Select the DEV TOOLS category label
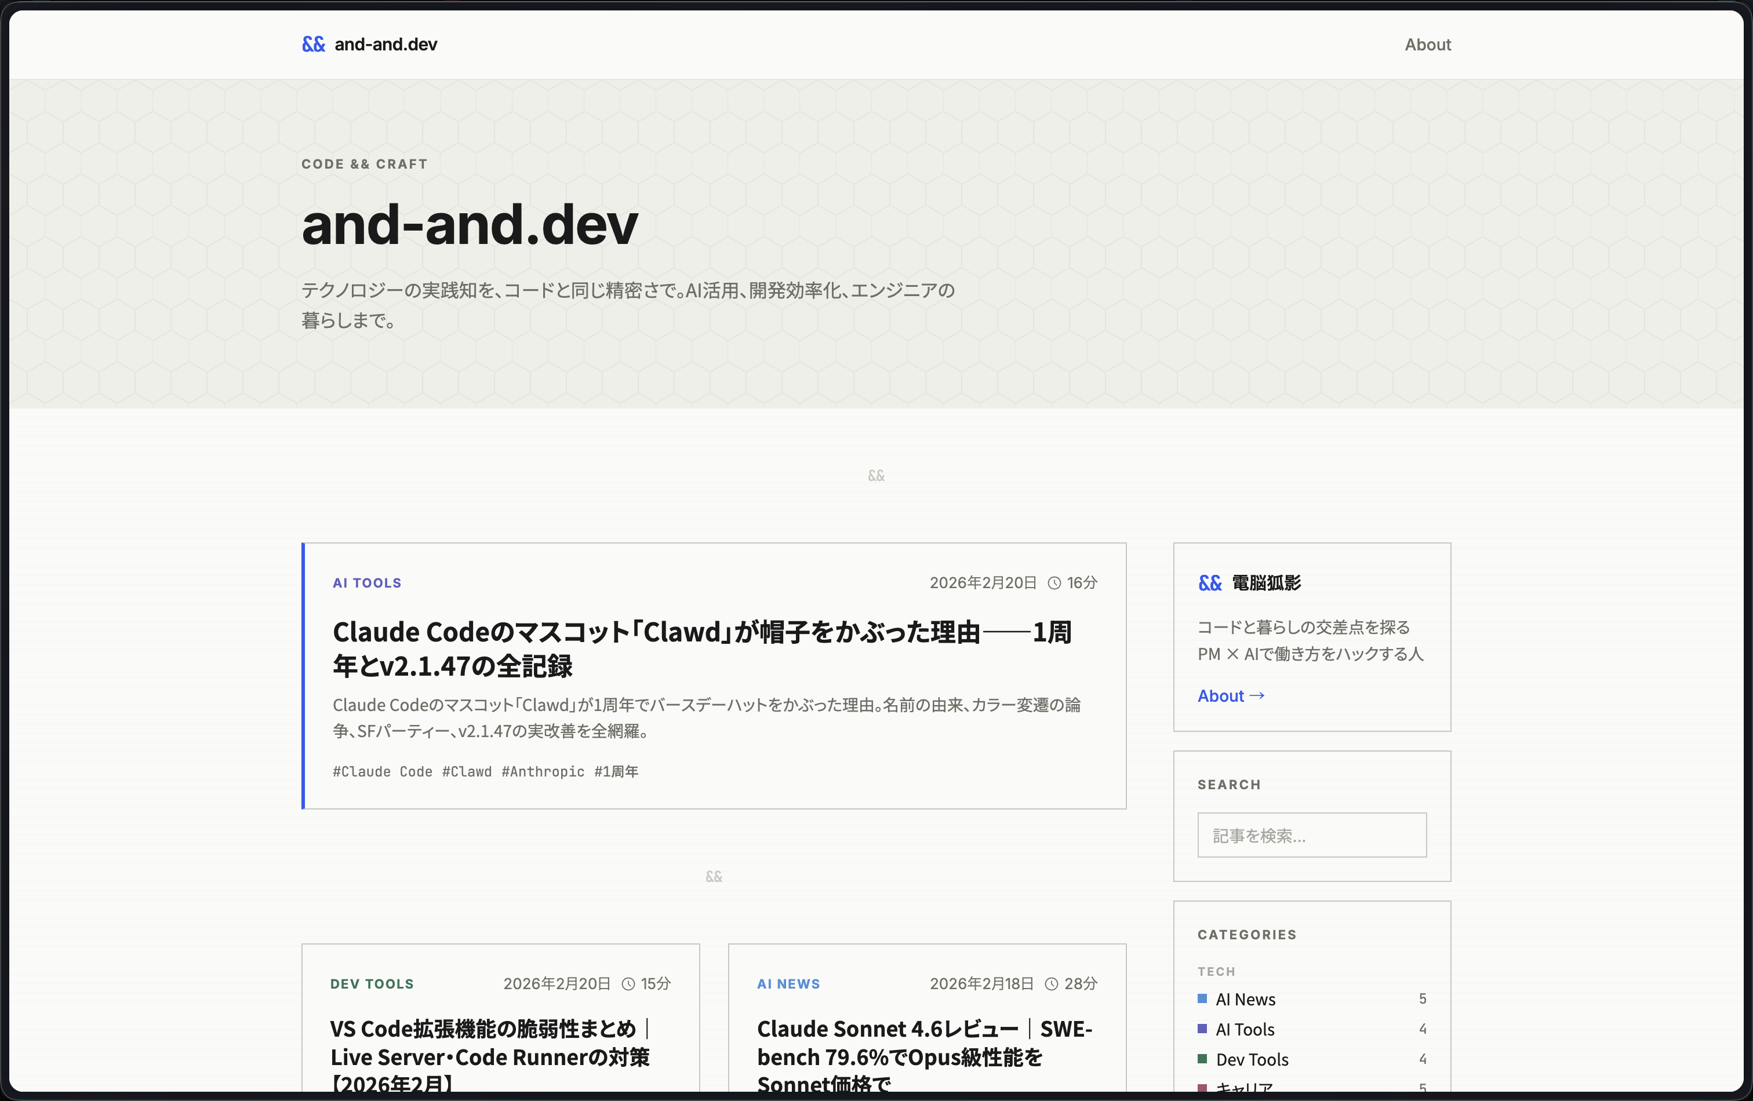Viewport: 1753px width, 1101px height. click(371, 984)
